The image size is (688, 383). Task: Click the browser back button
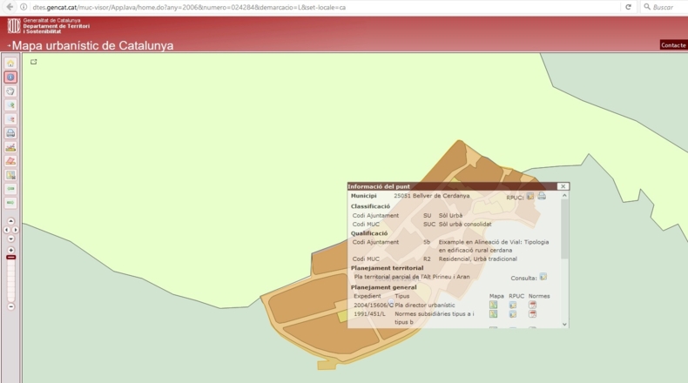[10, 7]
